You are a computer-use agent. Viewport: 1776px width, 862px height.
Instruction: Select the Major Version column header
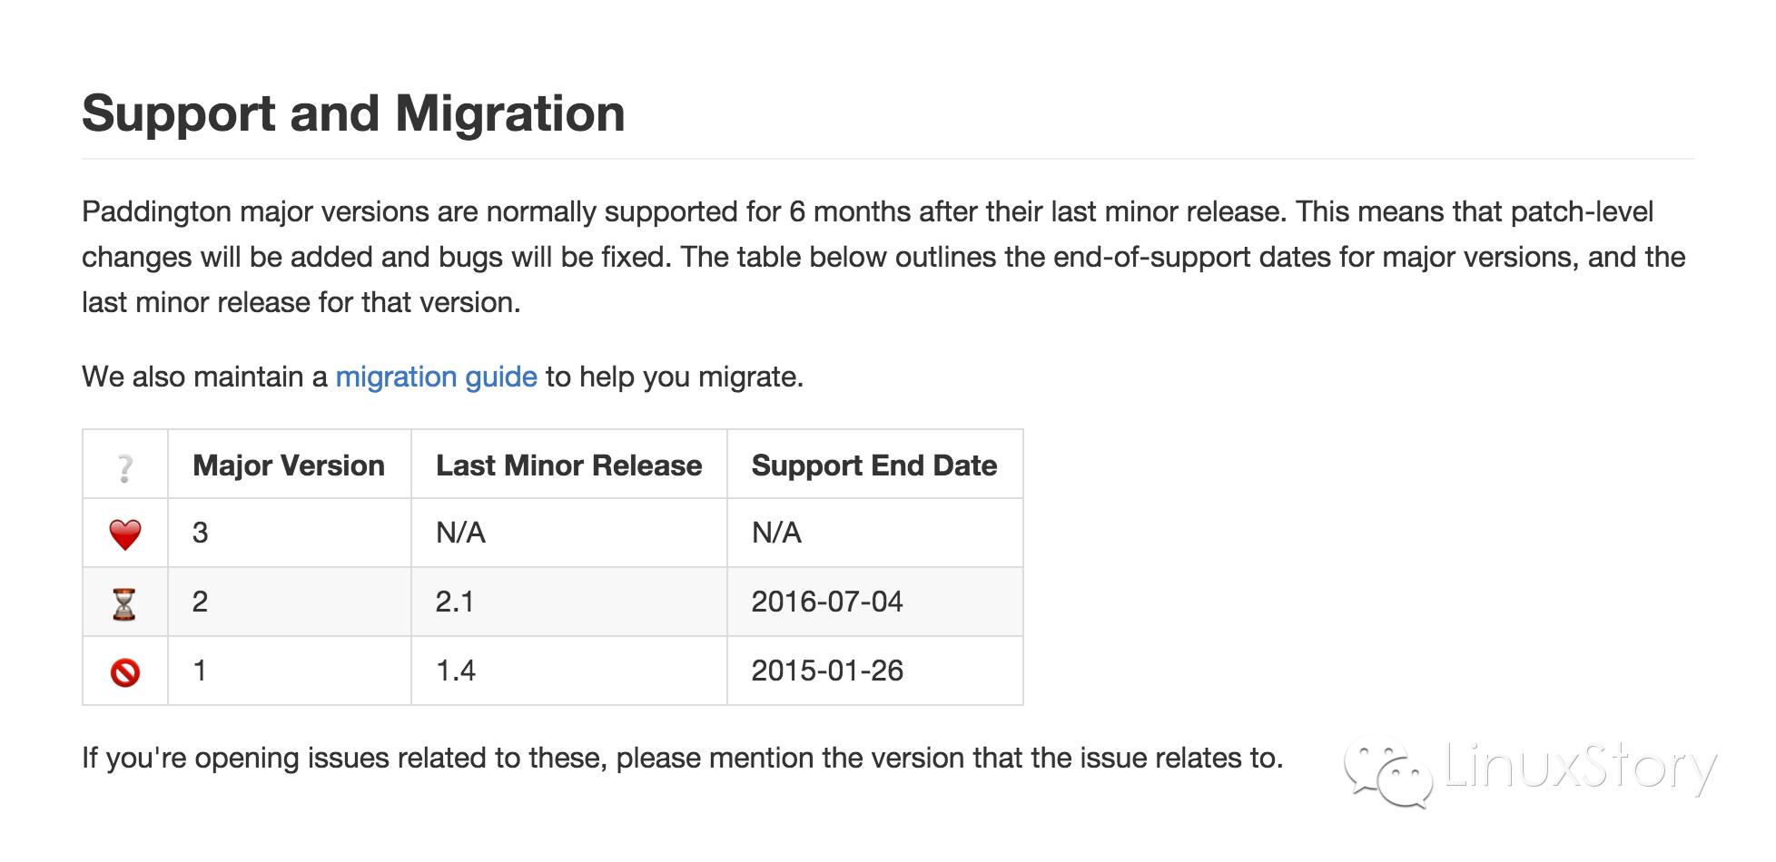tap(289, 465)
